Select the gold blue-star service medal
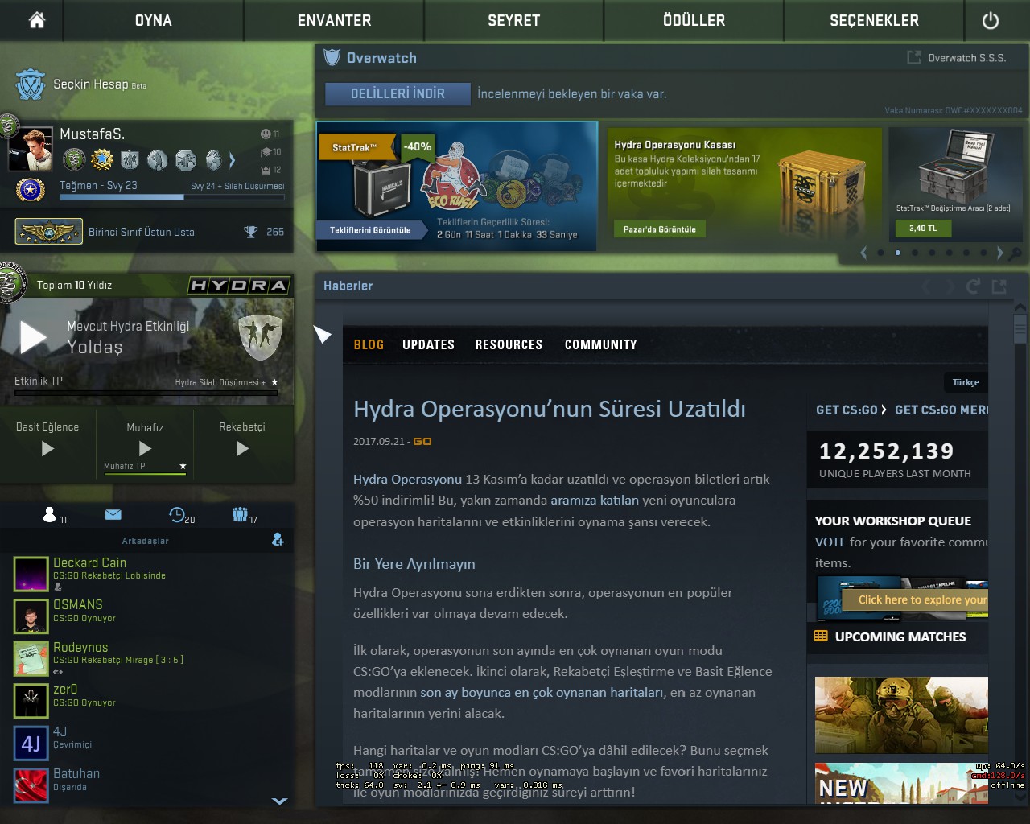The image size is (1030, 824). click(102, 159)
